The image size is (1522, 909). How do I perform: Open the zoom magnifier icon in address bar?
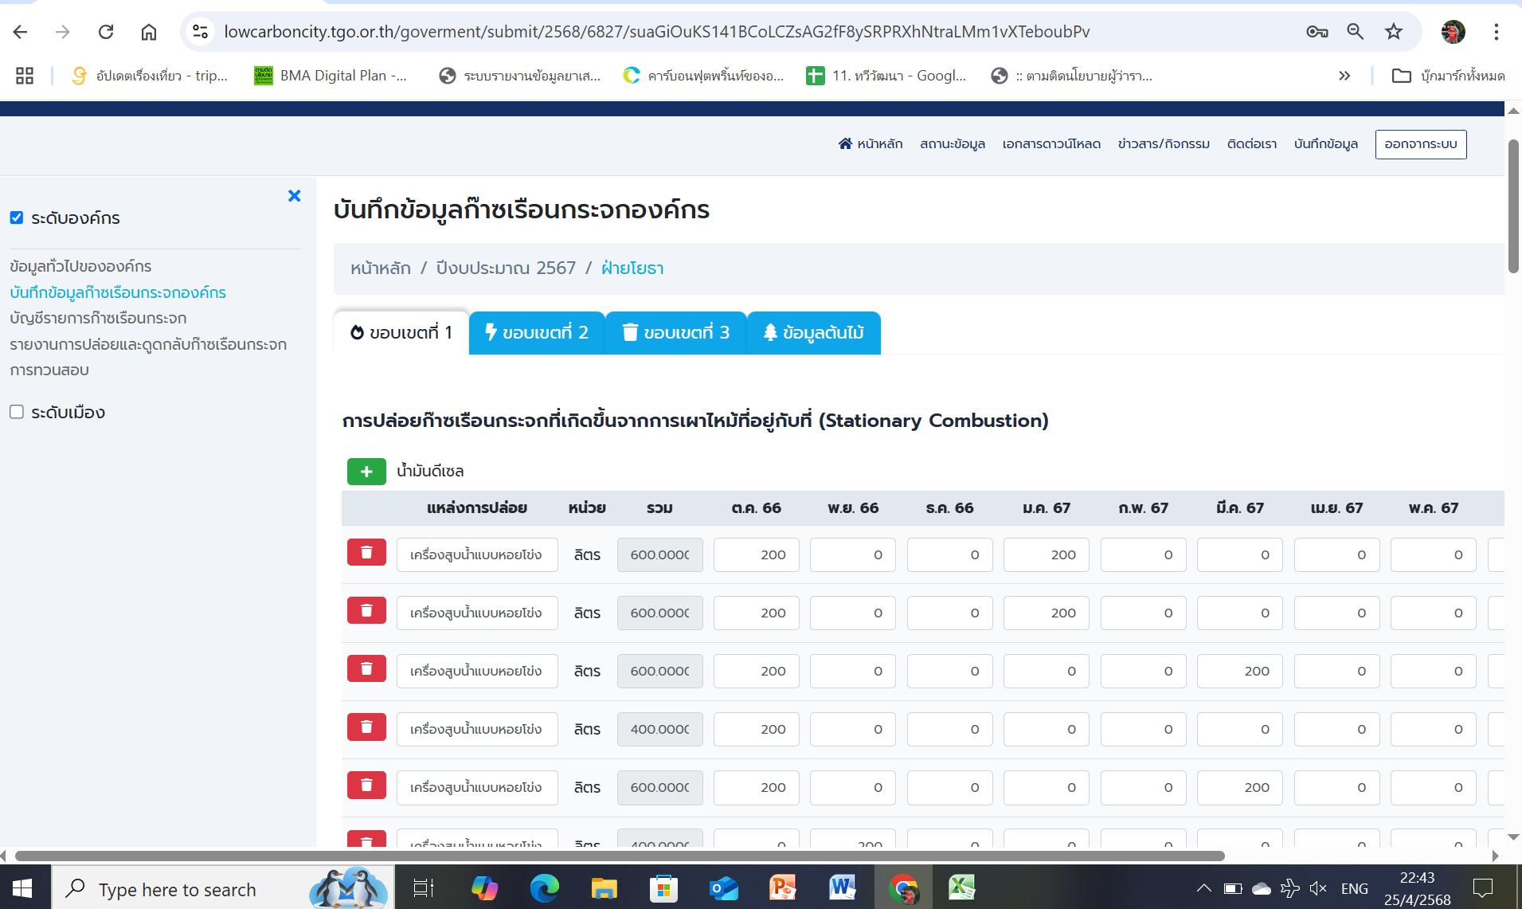click(1355, 32)
